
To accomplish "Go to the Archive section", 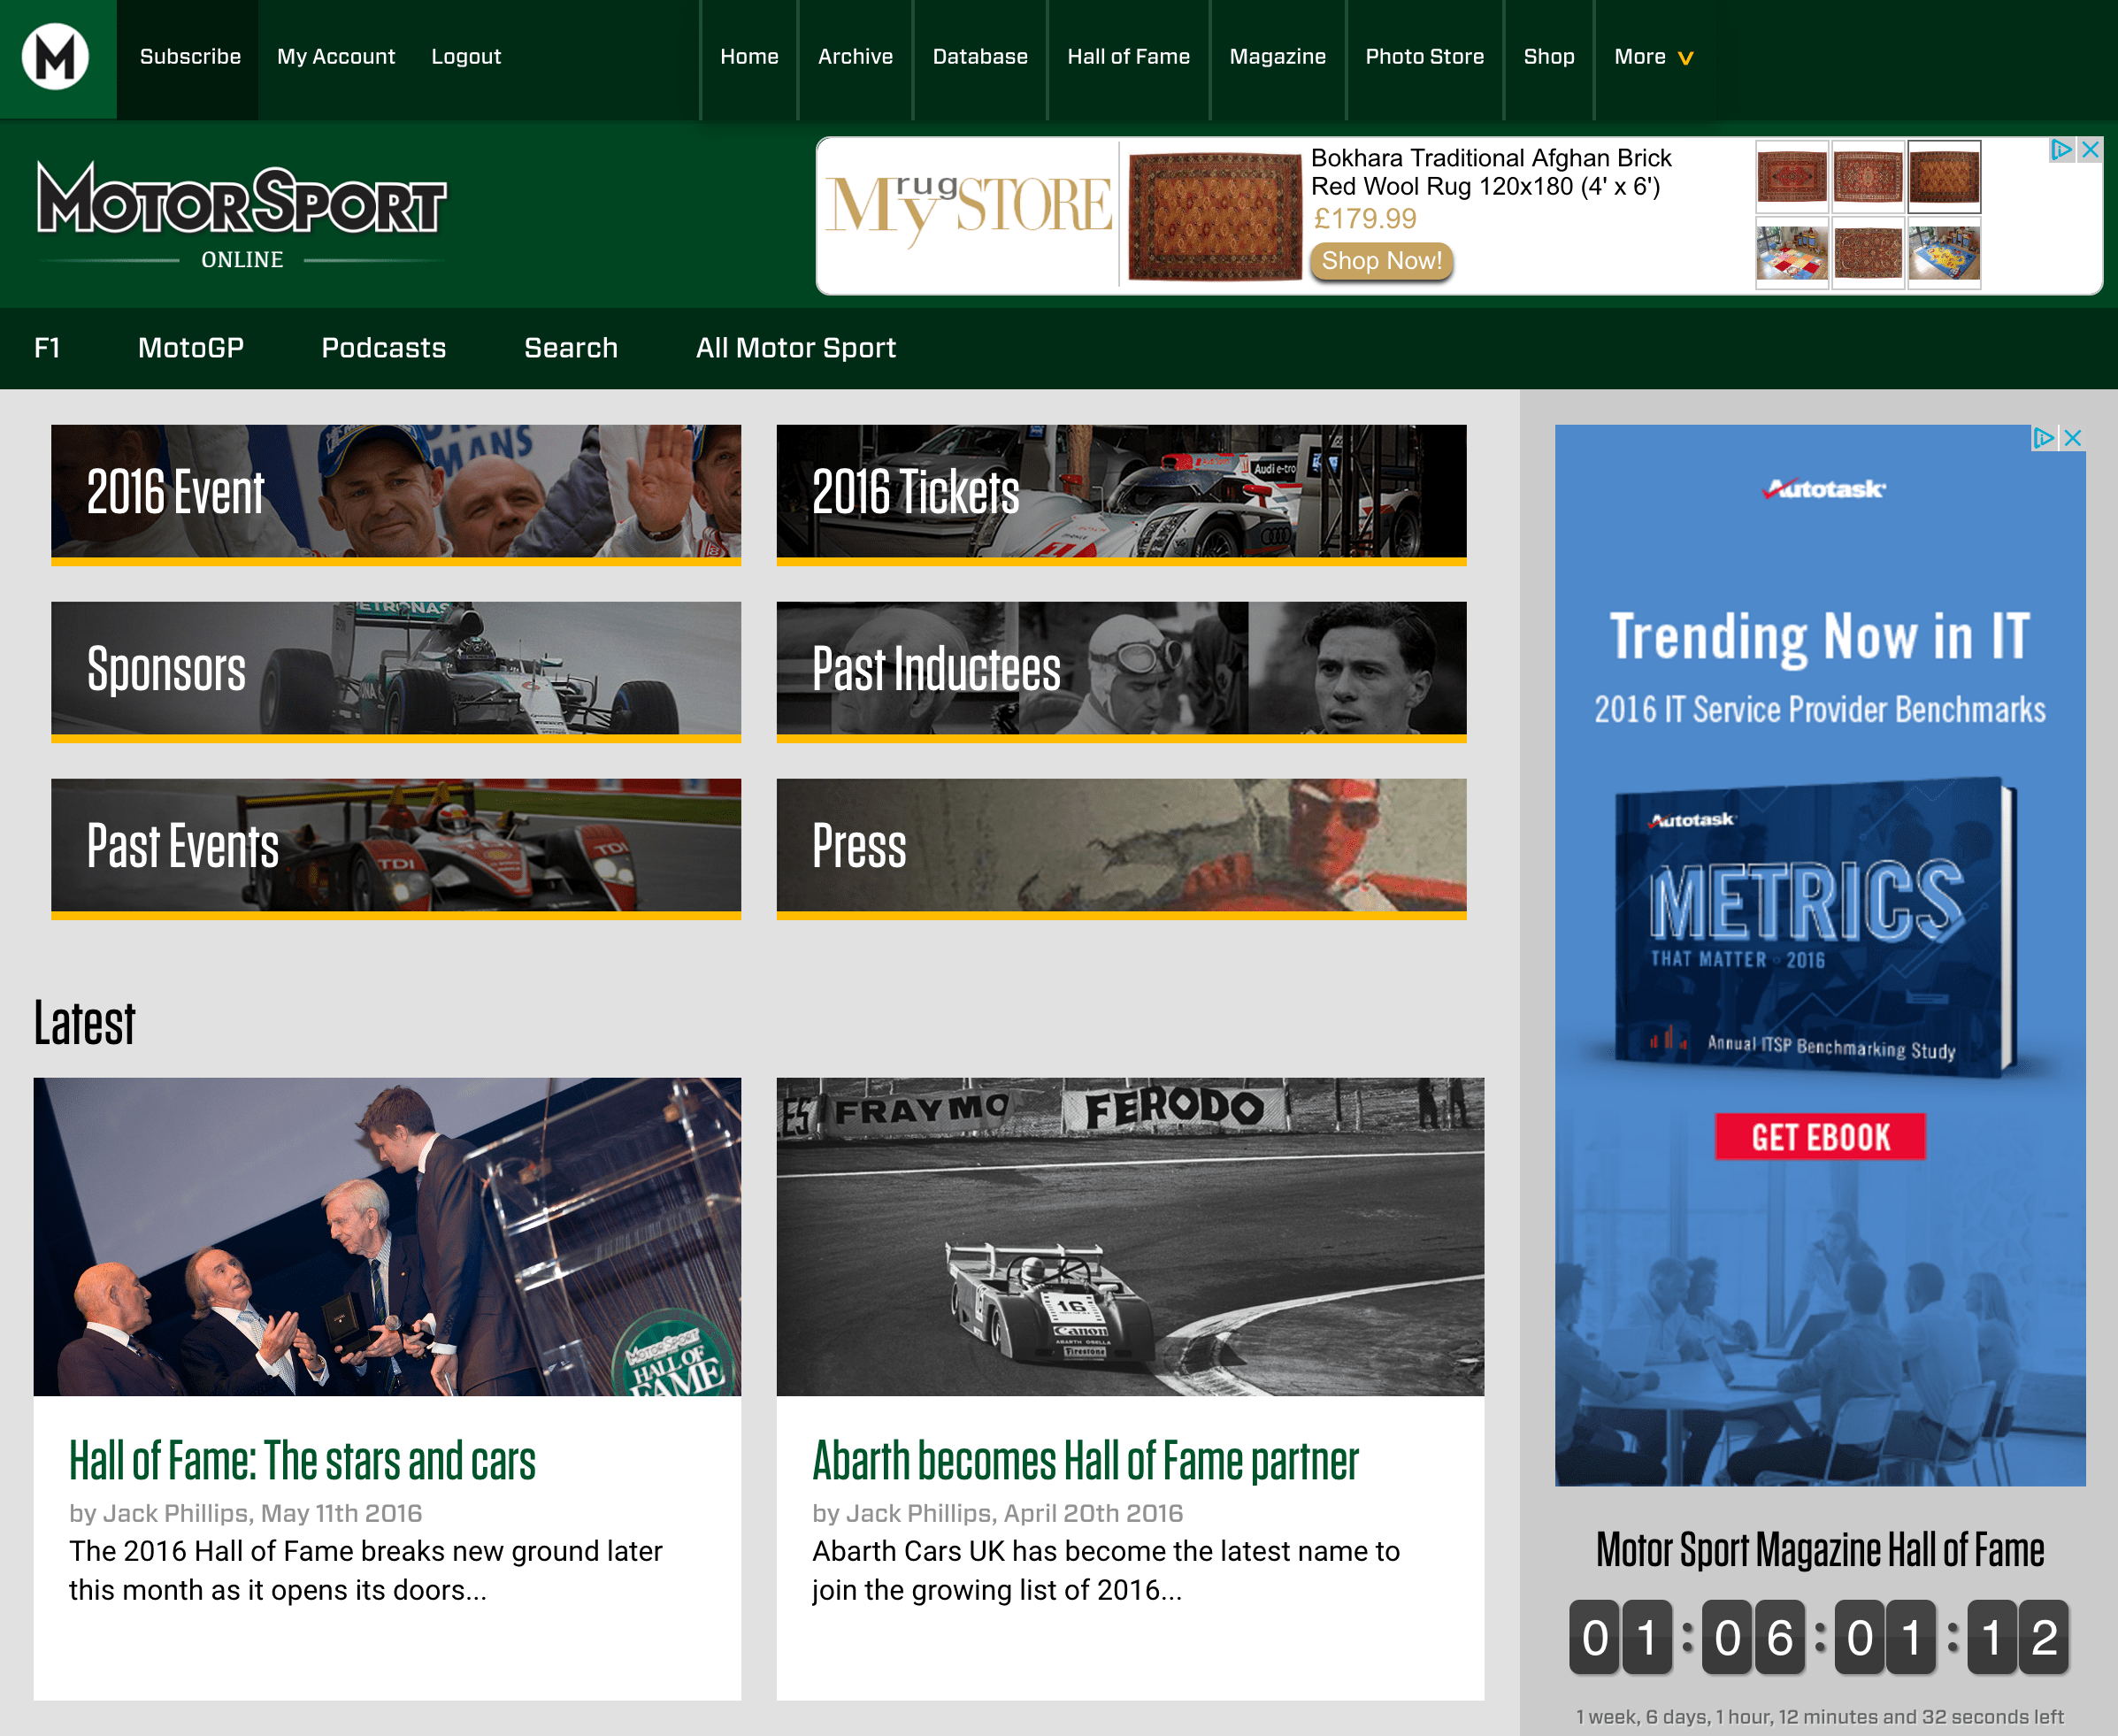I will tap(855, 57).
